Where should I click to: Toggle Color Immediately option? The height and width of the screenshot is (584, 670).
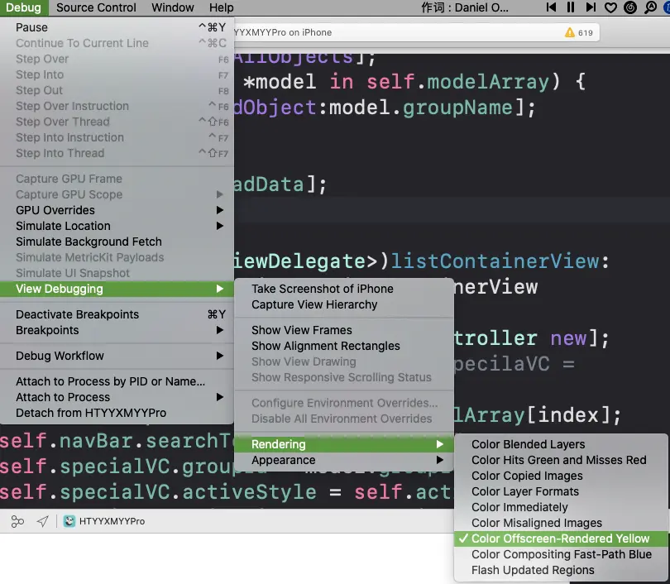click(561, 508)
